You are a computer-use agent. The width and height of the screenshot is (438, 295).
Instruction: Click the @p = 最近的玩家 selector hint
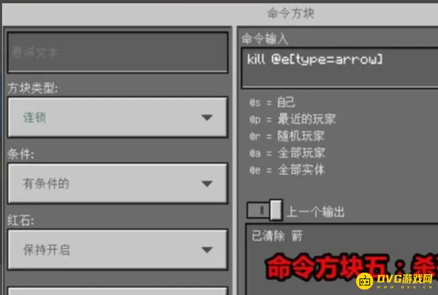(292, 119)
